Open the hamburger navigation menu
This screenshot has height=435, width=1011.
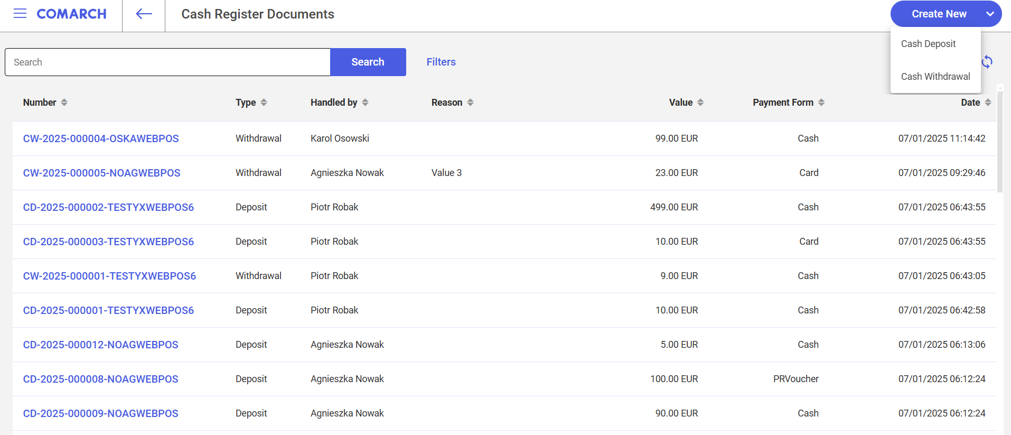point(20,14)
